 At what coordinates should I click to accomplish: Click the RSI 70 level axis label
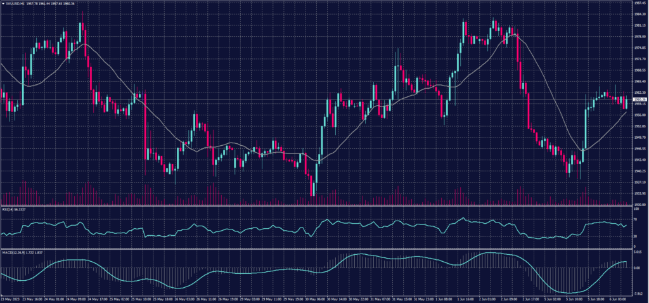pos(635,219)
